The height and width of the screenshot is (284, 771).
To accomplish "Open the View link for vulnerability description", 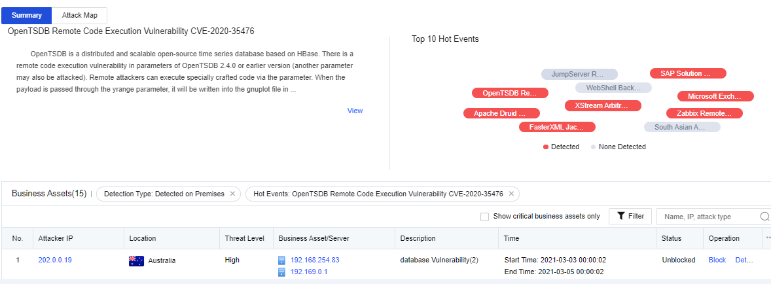I will [x=355, y=111].
